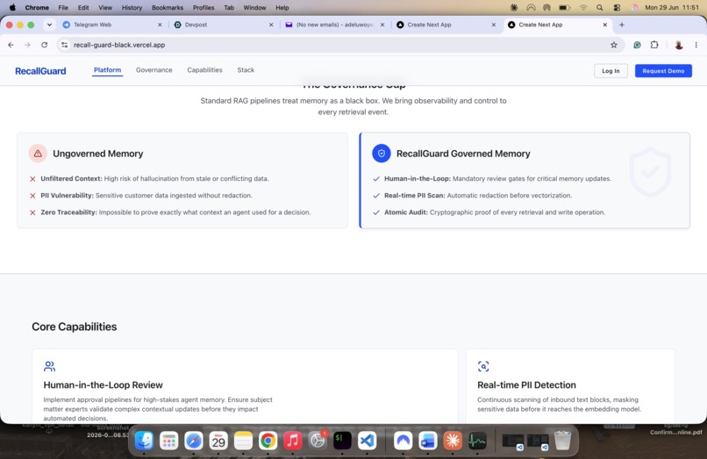
Task: Click the Human-in-the-Loop Review card title
Action: click(x=104, y=385)
